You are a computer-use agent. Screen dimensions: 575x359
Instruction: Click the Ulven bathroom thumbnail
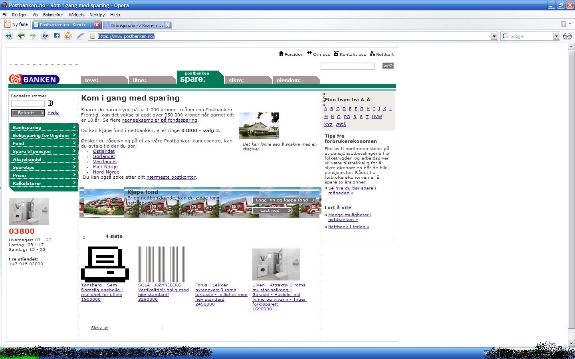coord(276,264)
